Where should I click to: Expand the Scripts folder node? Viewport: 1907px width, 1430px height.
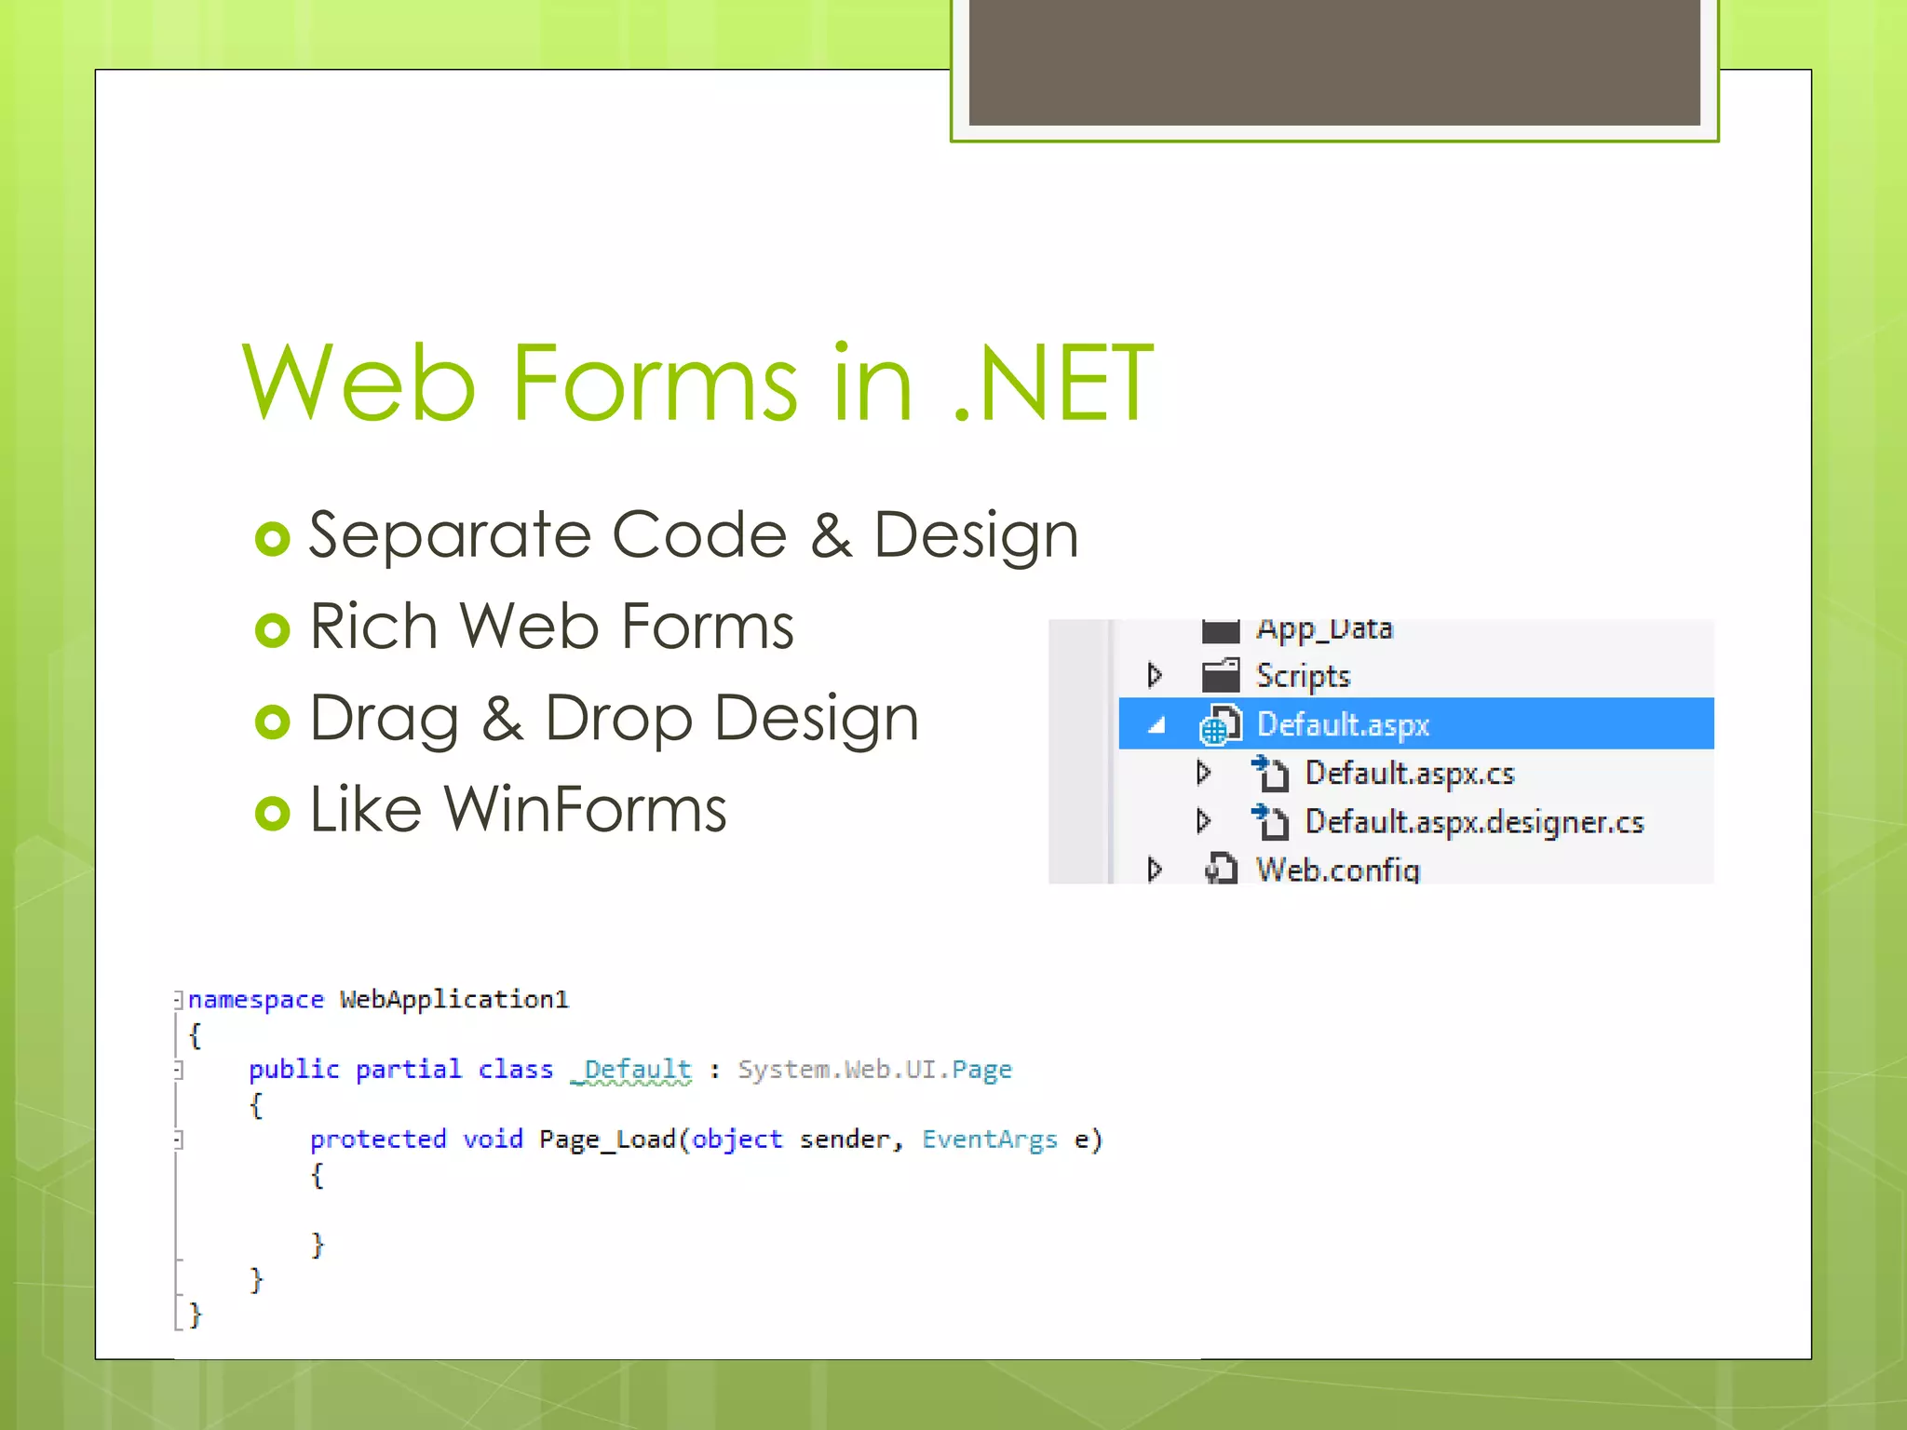point(1155,675)
